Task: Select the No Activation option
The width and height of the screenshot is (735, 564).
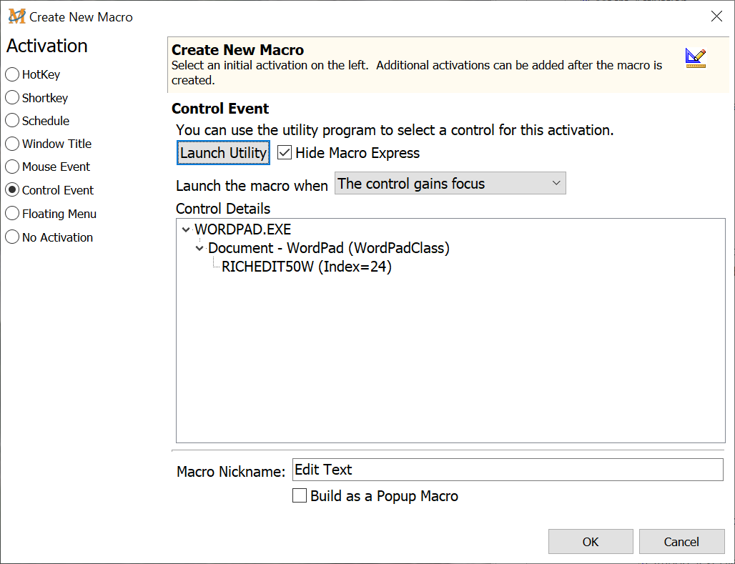Action: point(12,237)
